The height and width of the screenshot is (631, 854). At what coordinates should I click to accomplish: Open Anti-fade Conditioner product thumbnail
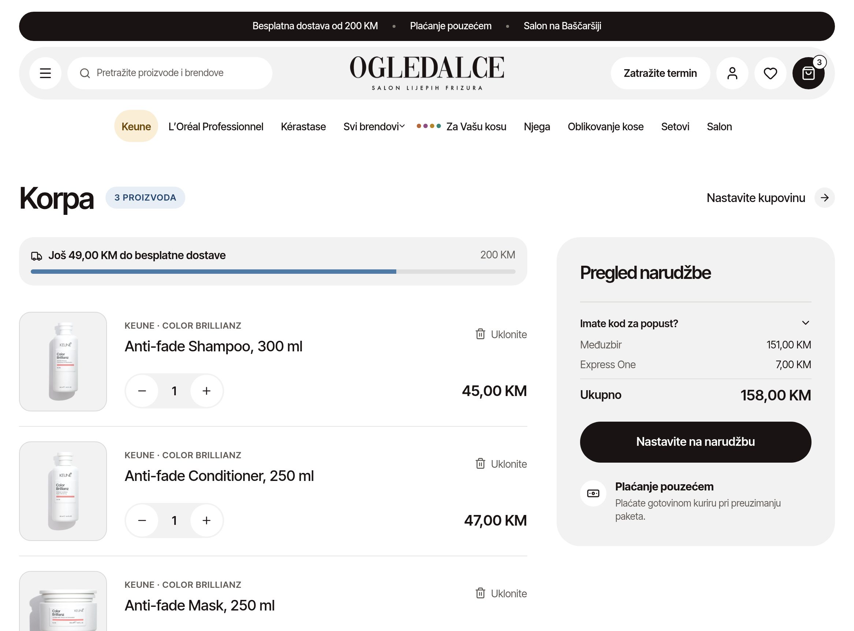point(63,491)
